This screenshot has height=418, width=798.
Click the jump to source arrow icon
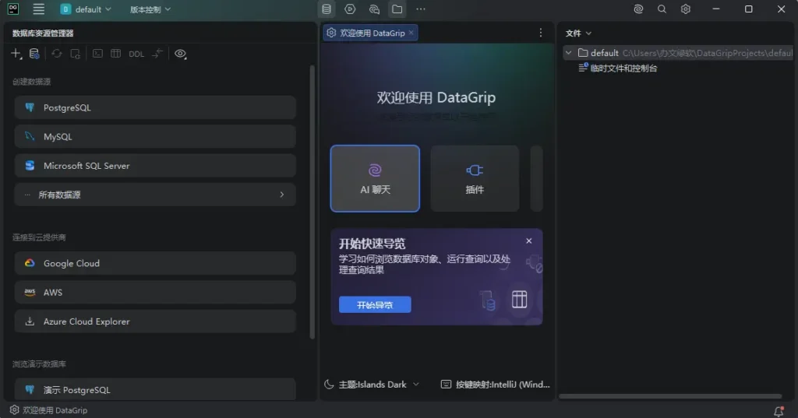pyautogui.click(x=157, y=54)
